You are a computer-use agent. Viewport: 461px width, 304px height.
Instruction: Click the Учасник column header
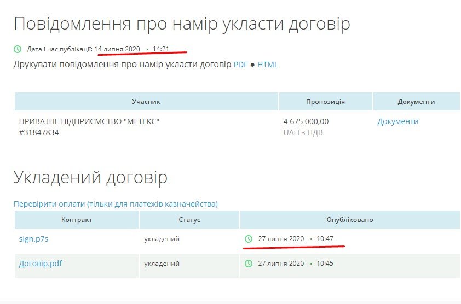click(x=146, y=102)
